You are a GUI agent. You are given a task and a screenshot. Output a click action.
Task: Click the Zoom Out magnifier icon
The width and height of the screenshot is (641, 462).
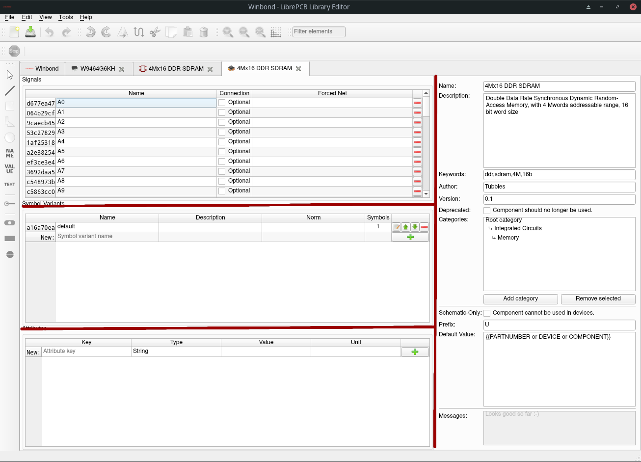[244, 32]
